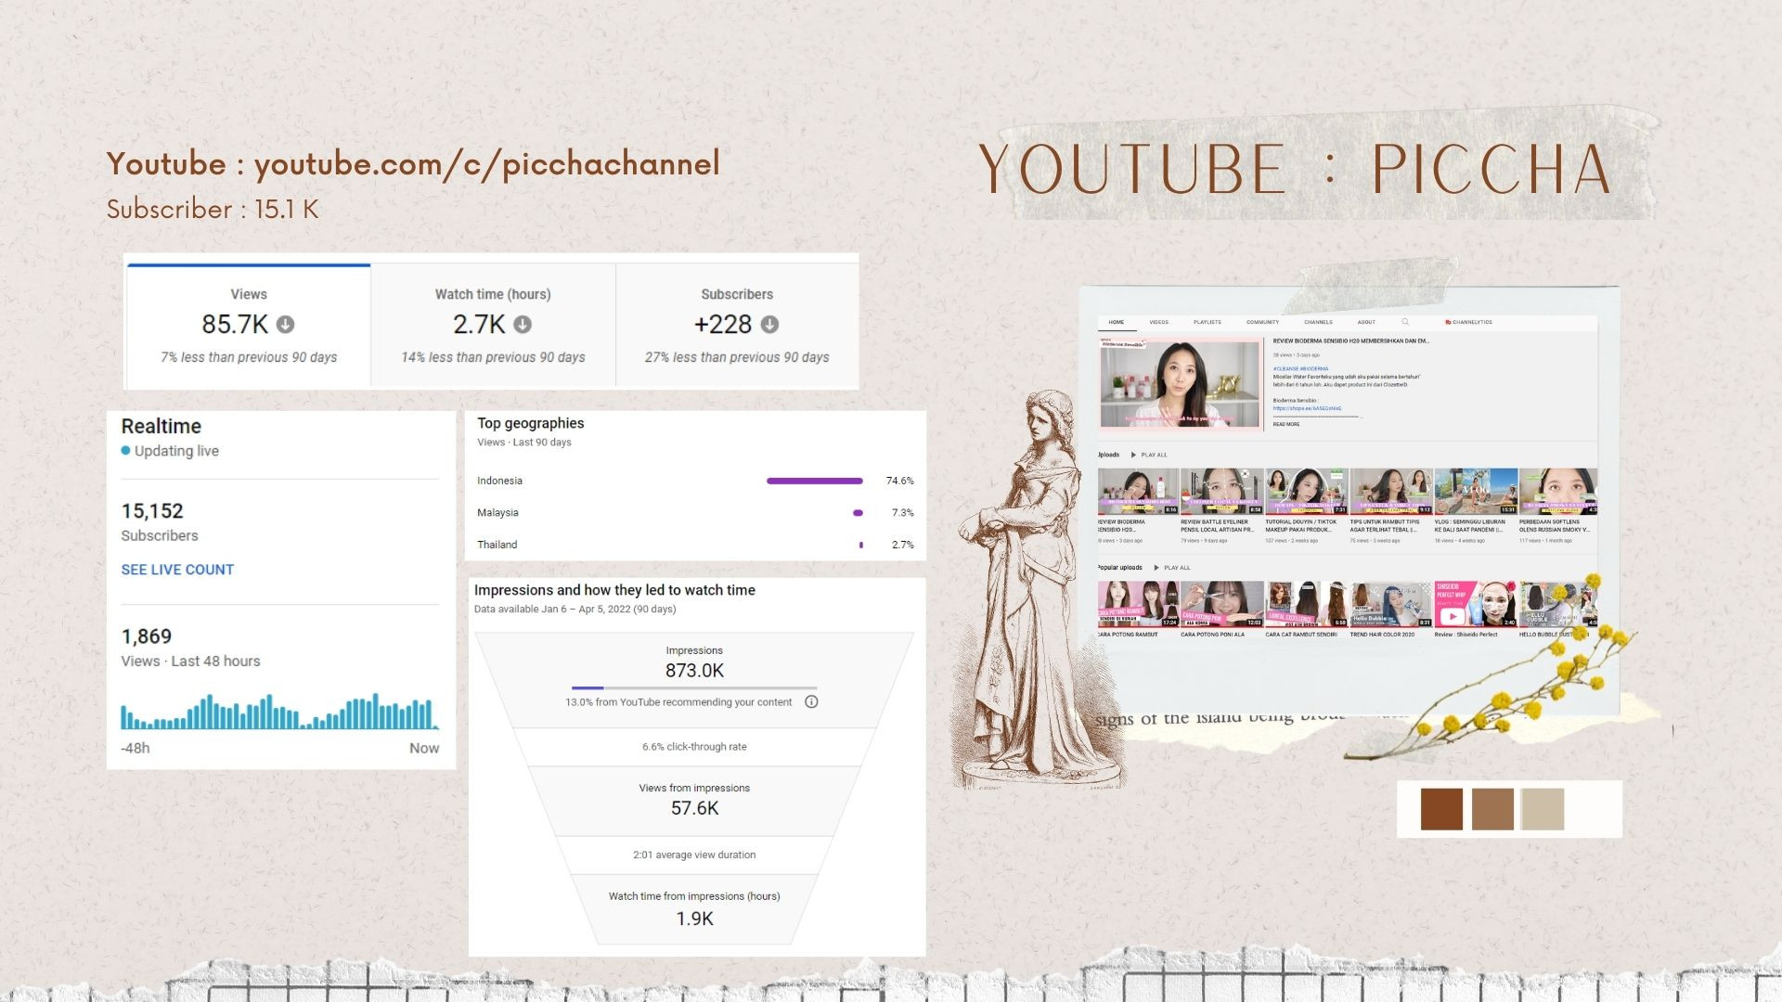Open Vlog Seminggu Liburan Ke Bali thumbnail
Viewport: 1782px width, 1002px height.
pos(1476,491)
